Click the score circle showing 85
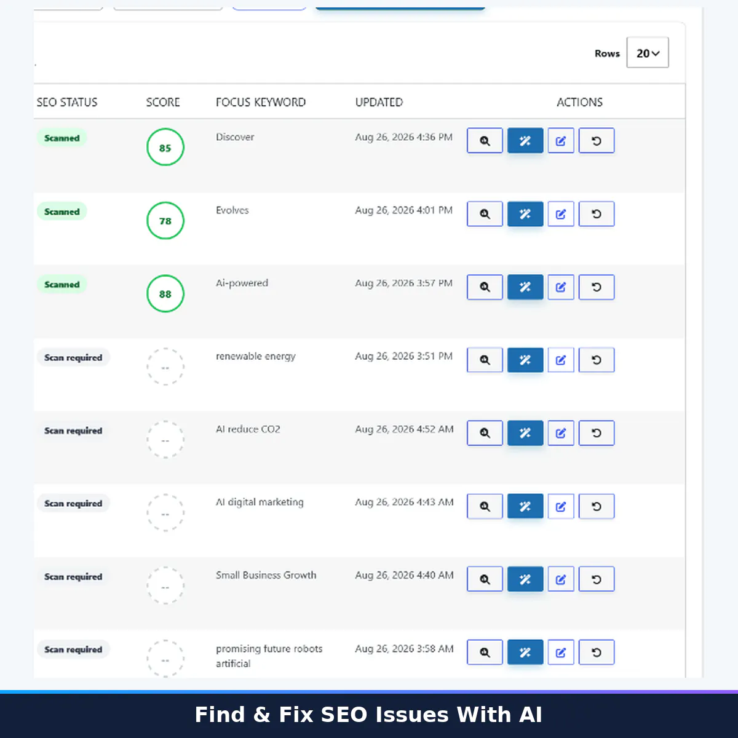 coord(165,148)
